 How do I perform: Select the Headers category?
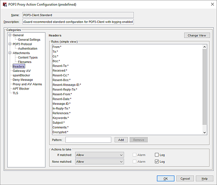[x=19, y=66]
